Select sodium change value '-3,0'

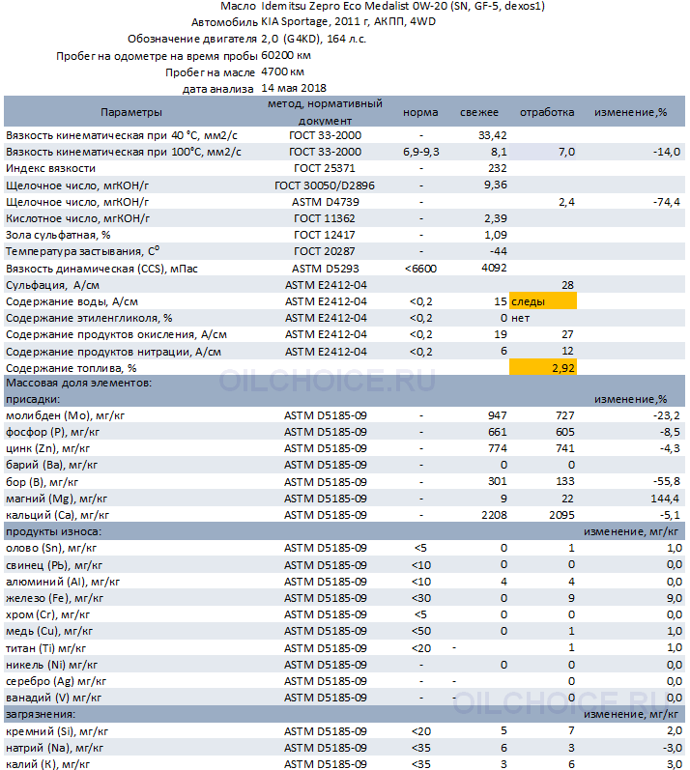[672, 748]
